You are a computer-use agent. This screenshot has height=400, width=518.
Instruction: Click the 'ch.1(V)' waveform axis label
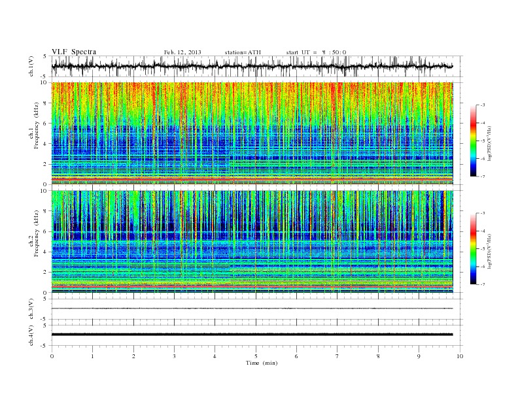(x=31, y=66)
